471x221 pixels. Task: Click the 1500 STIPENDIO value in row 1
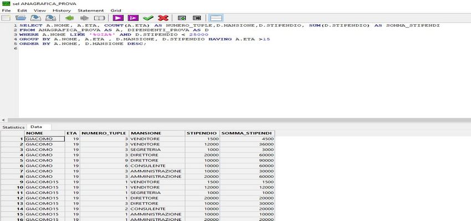(202, 139)
